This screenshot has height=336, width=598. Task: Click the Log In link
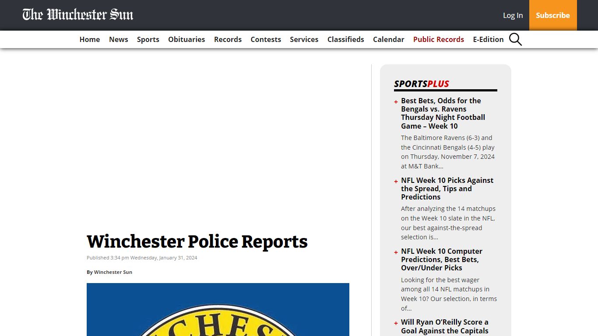pyautogui.click(x=513, y=15)
